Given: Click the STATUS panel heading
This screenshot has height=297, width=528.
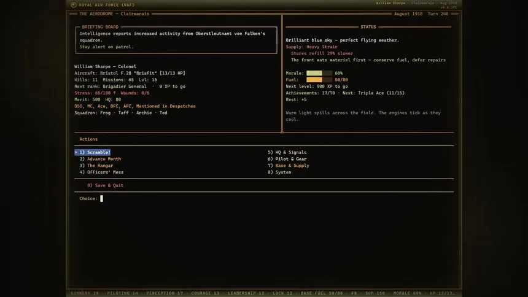Looking at the screenshot, I should pyautogui.click(x=368, y=27).
